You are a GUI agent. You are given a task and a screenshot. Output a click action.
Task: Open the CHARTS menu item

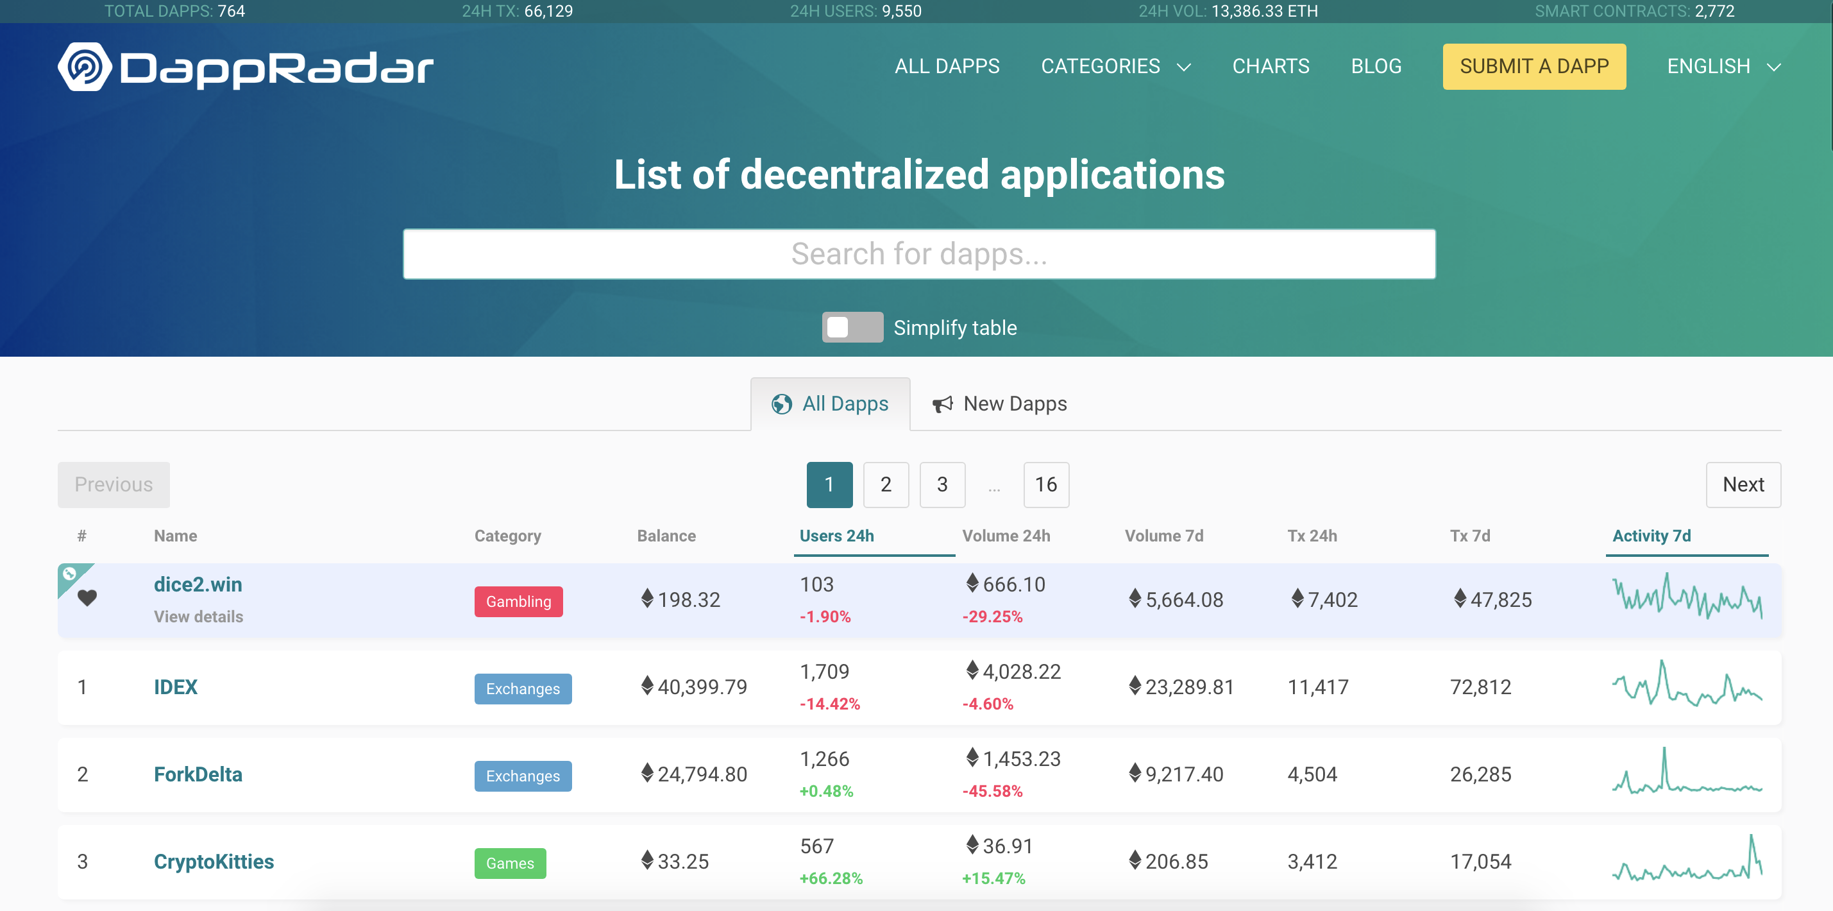click(x=1271, y=66)
